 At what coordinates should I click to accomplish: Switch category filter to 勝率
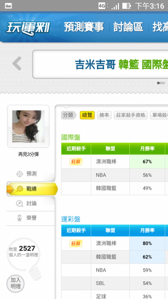104,115
